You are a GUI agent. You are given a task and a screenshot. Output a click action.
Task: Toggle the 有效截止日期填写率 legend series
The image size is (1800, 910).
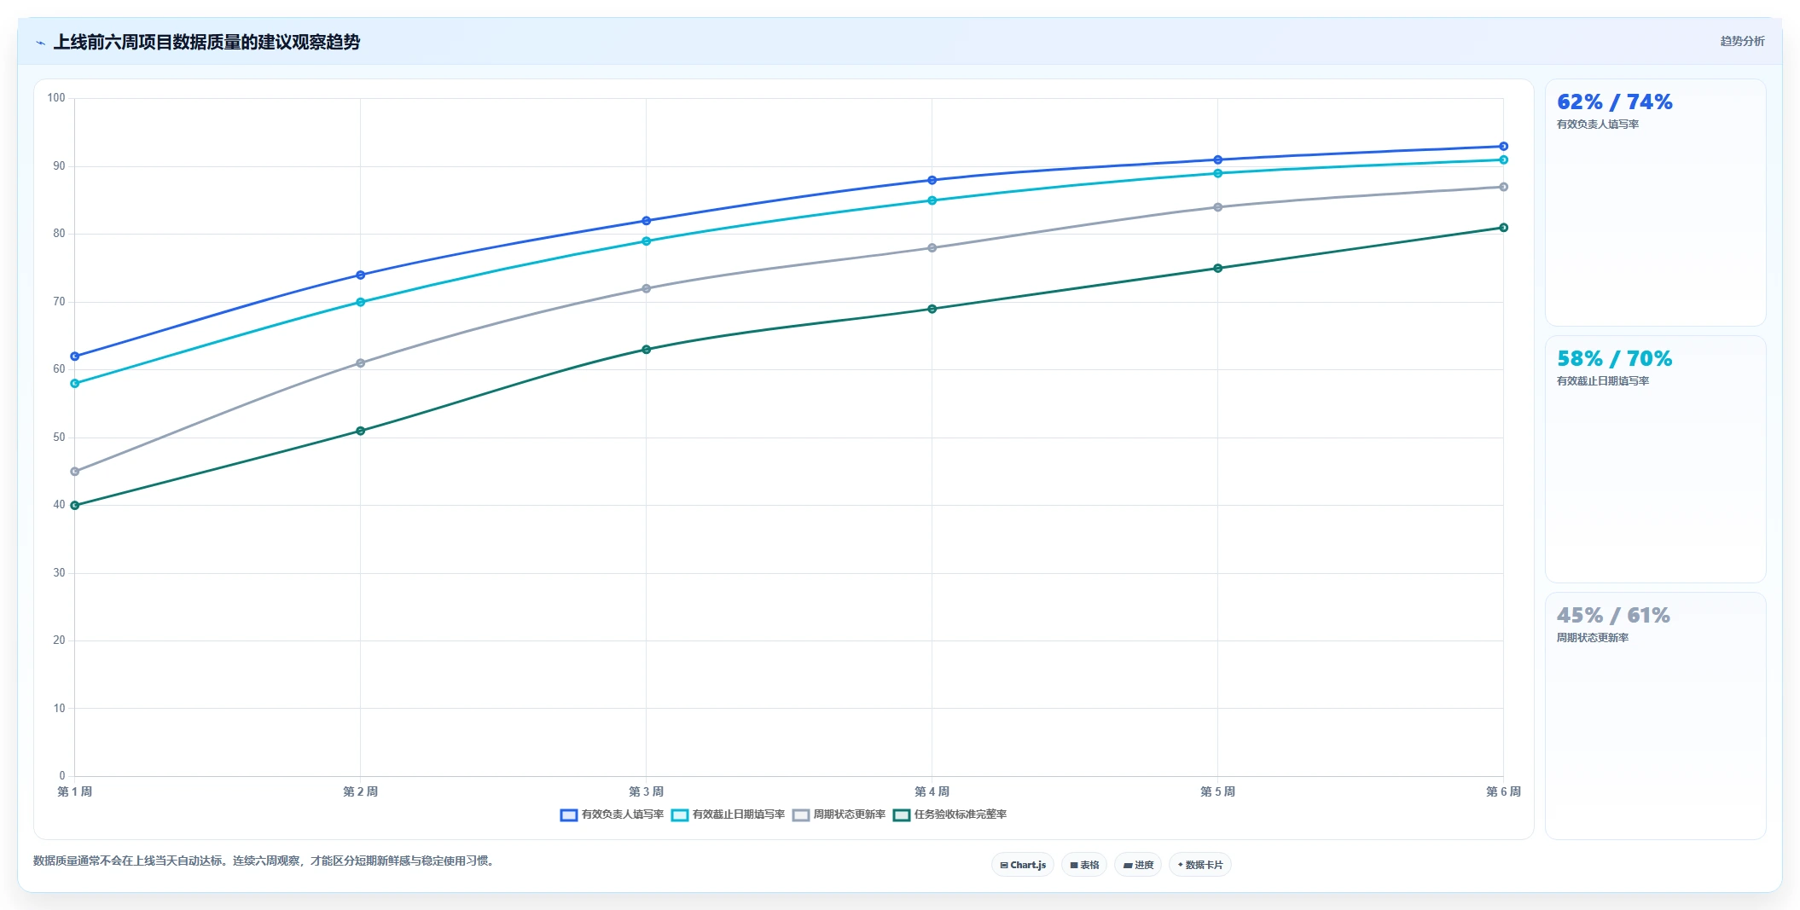click(x=728, y=814)
